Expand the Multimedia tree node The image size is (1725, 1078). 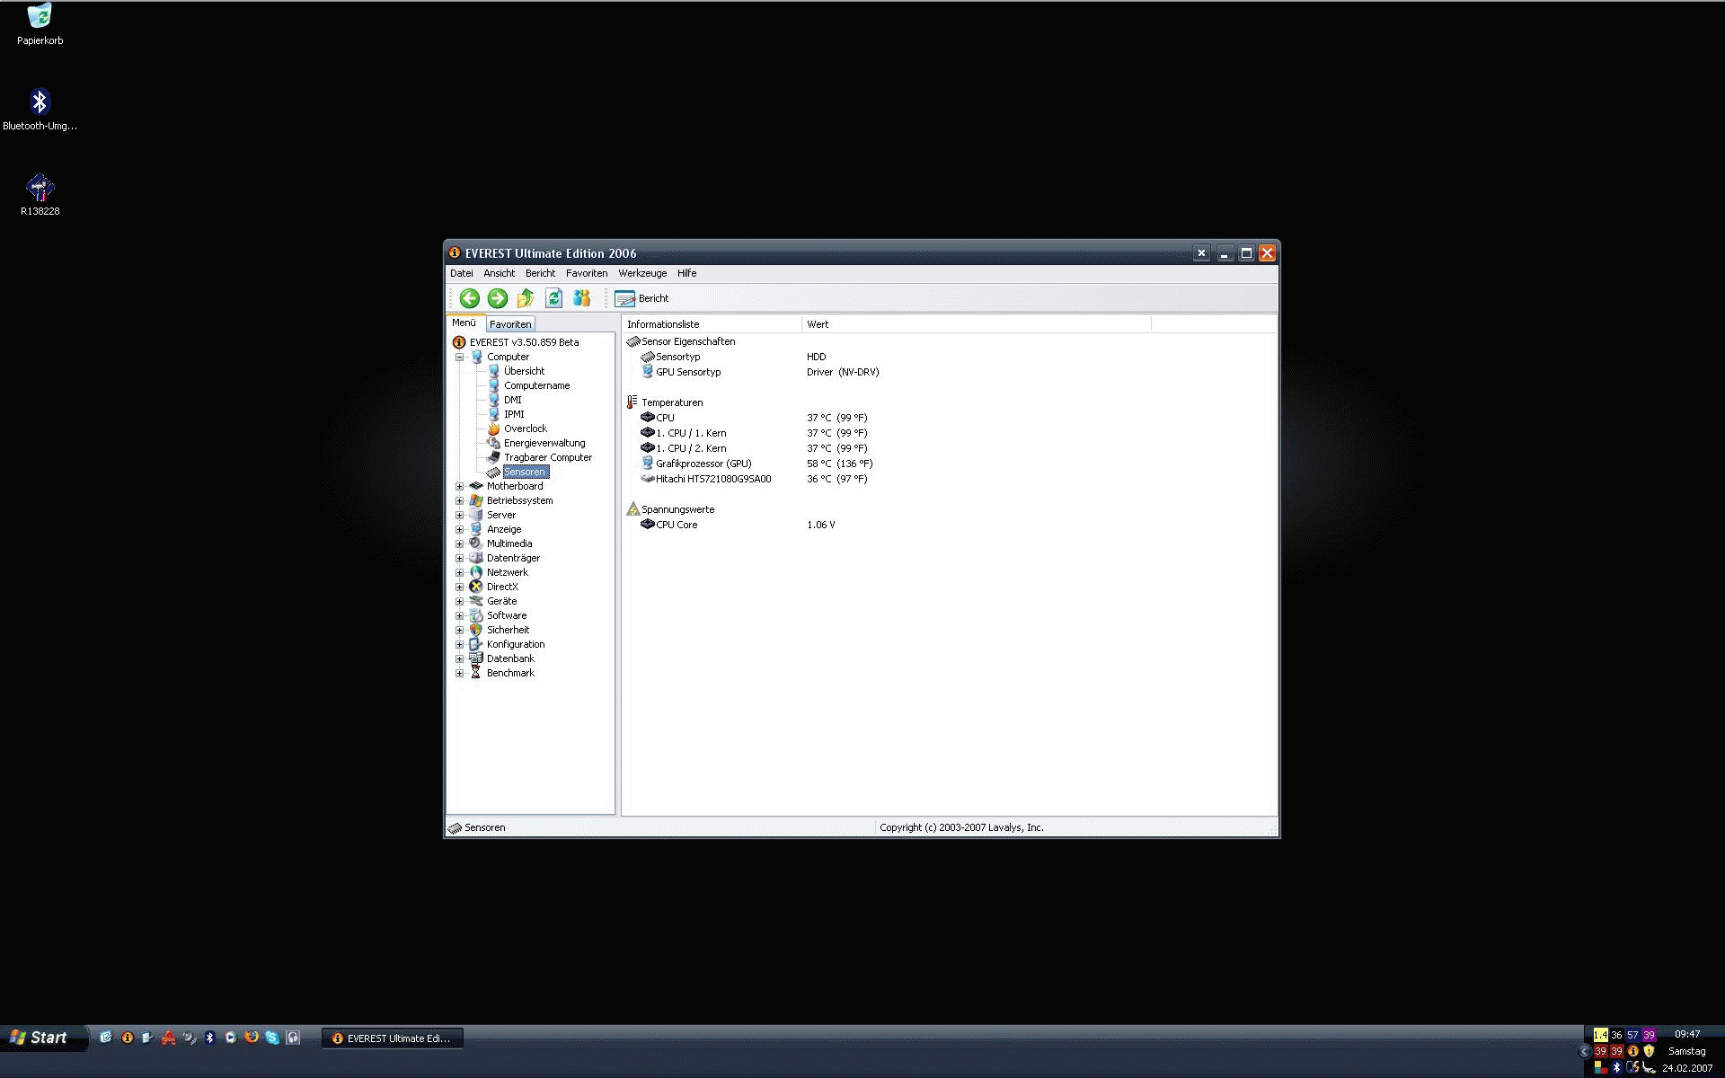460,543
